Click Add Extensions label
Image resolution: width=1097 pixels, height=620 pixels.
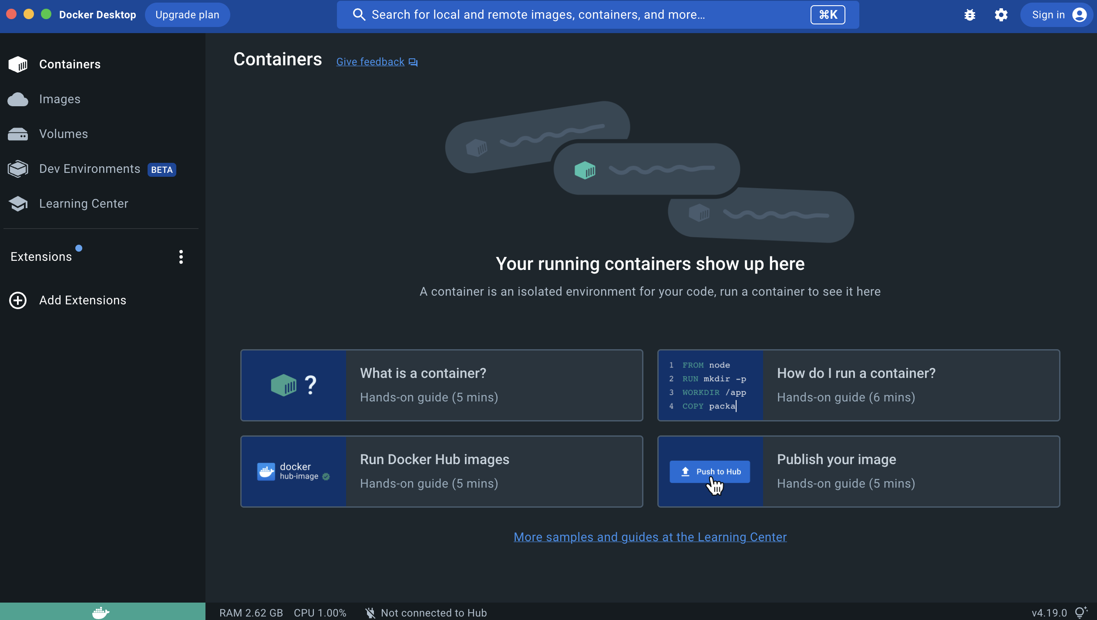coord(83,300)
